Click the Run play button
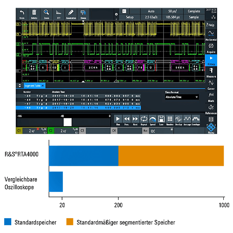Viewport: 233px width, 233px height. pyautogui.click(x=118, y=119)
